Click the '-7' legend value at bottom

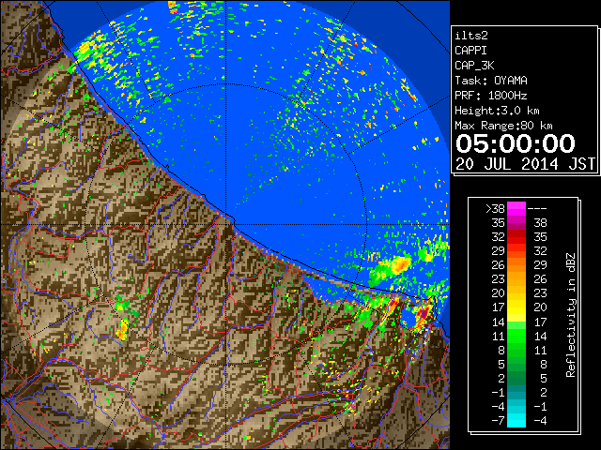coord(498,421)
